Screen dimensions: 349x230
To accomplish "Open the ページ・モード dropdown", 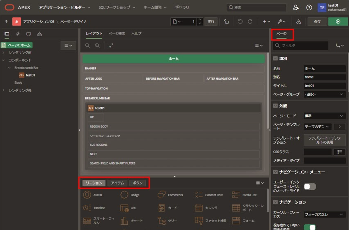I will (x=324, y=116).
